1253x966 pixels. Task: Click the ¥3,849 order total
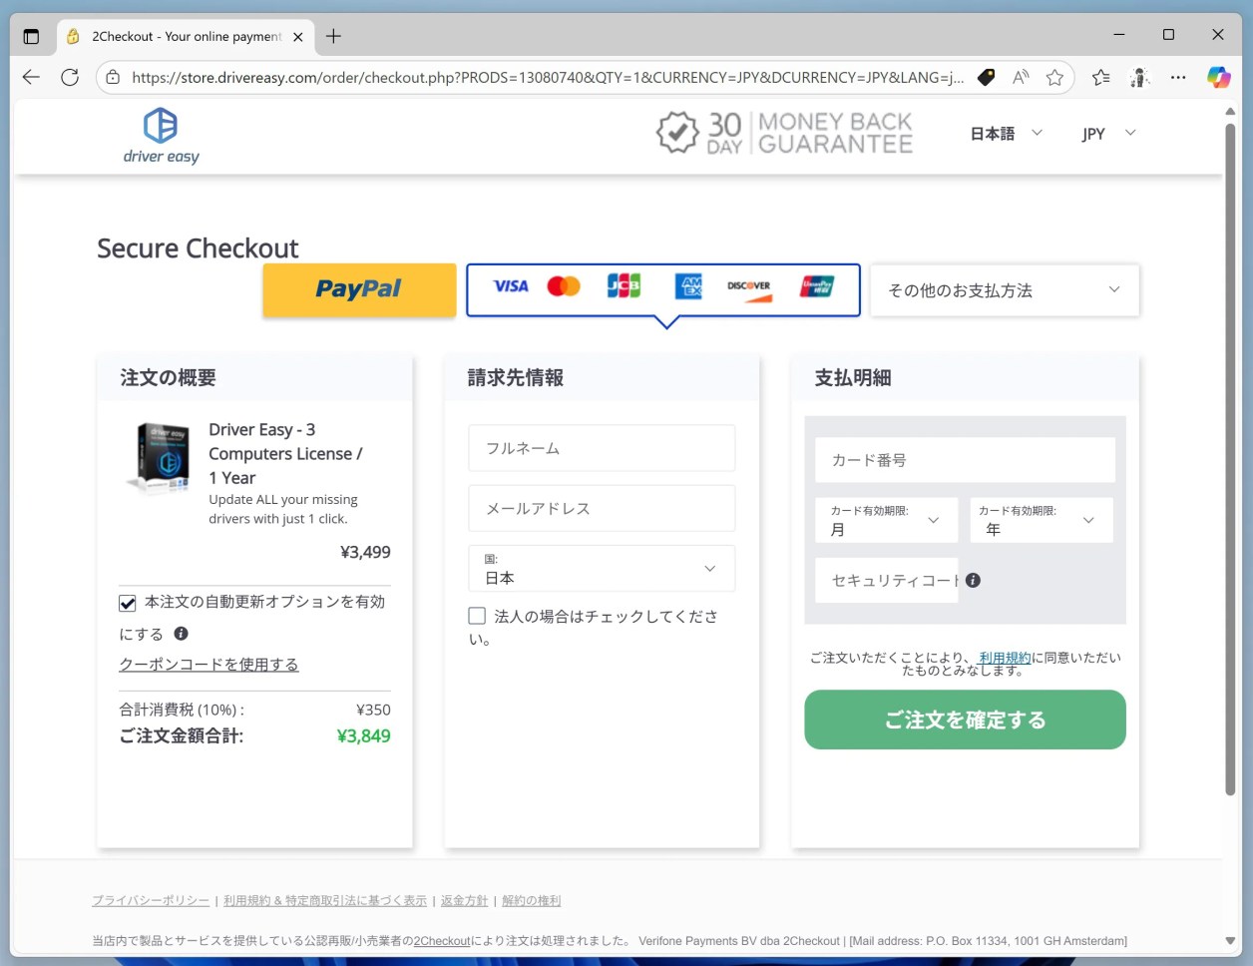pyautogui.click(x=363, y=736)
